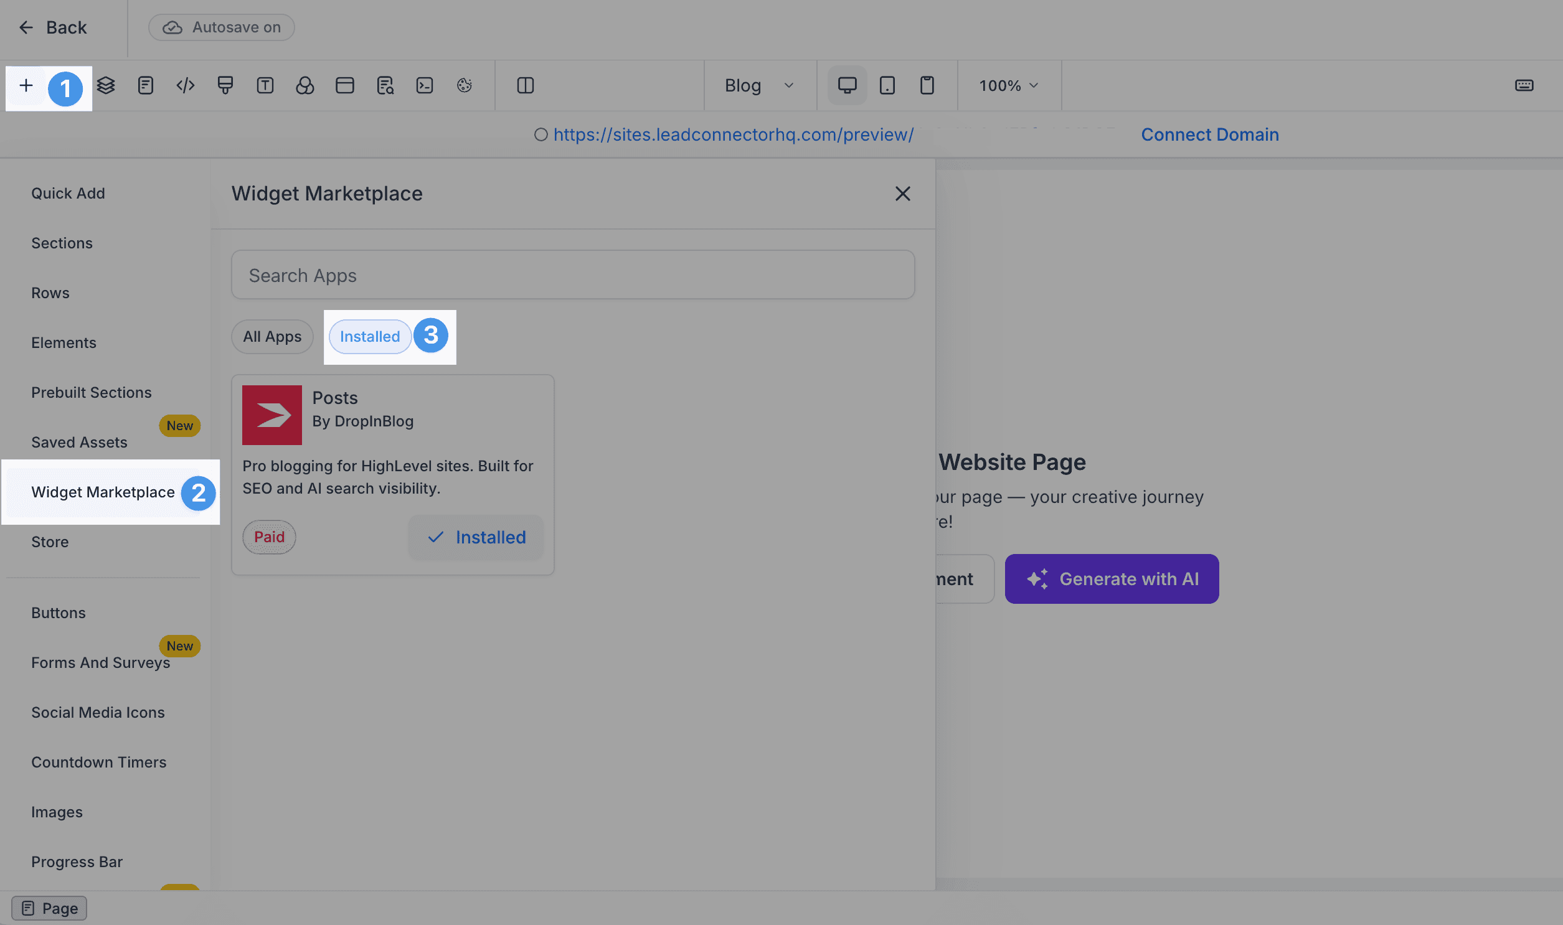Image resolution: width=1563 pixels, height=925 pixels.
Task: Select the Installed filter tab
Action: [370, 337]
